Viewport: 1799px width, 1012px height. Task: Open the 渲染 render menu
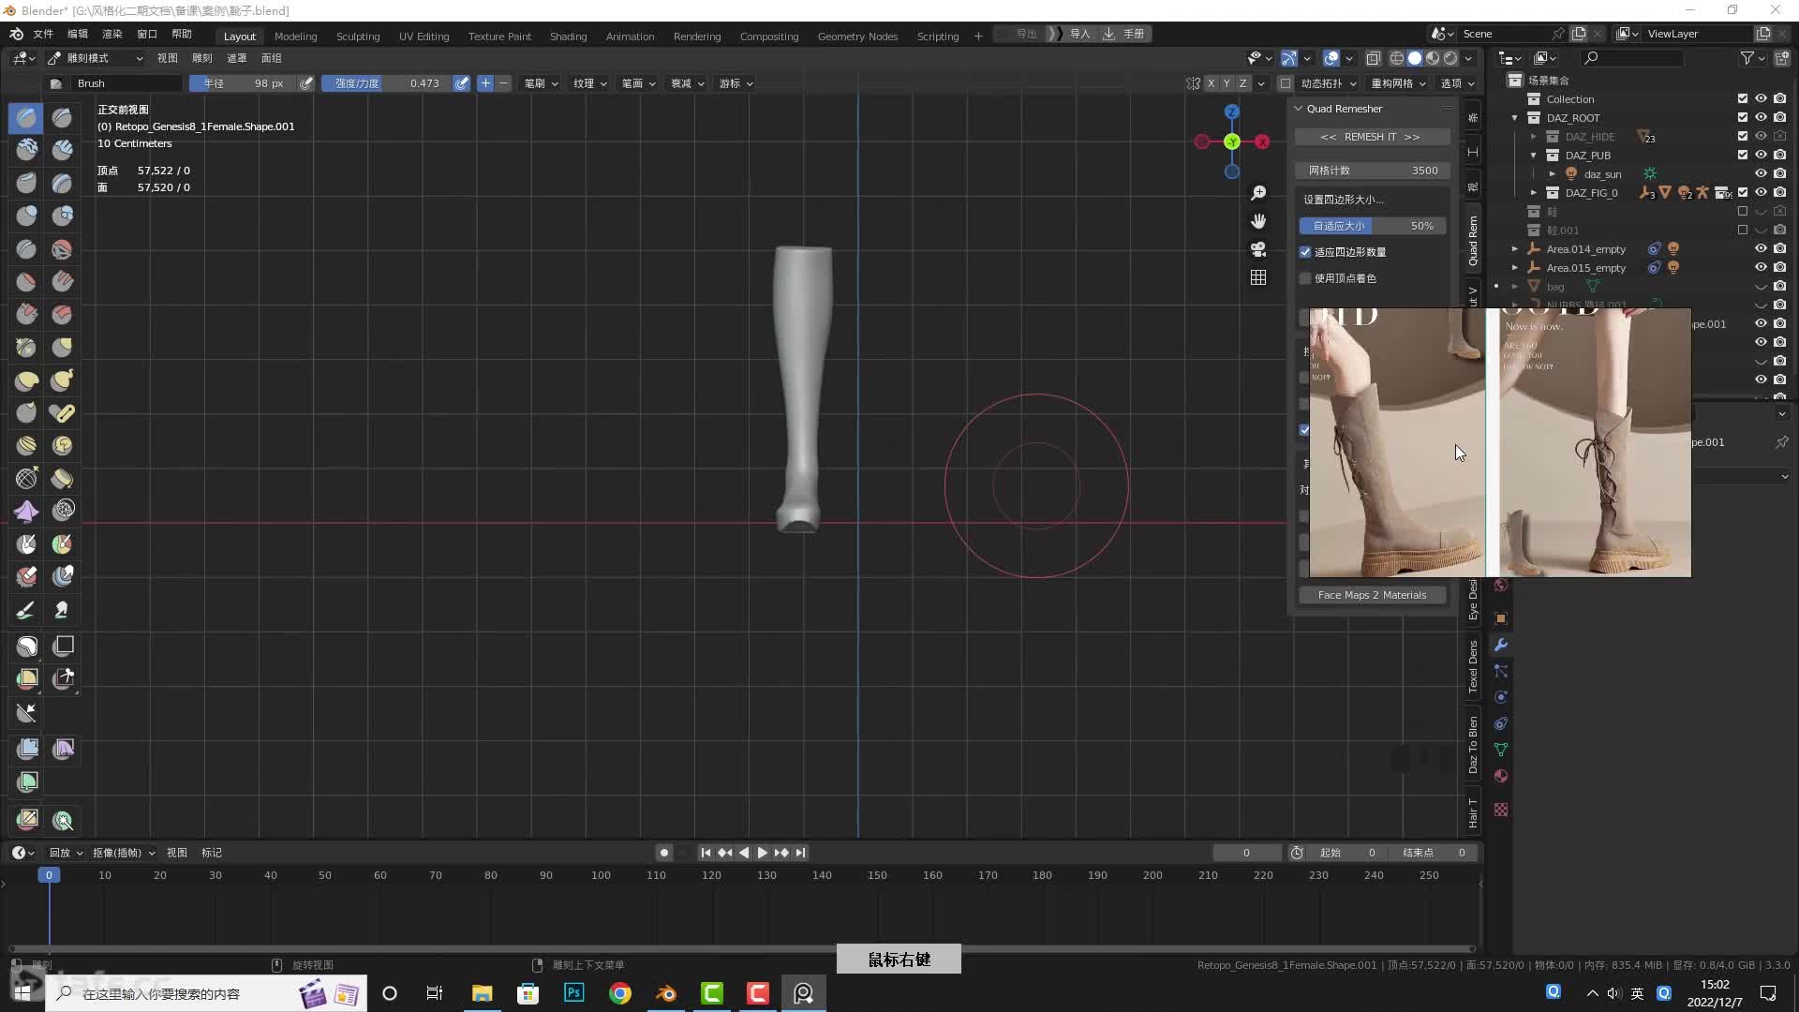(112, 34)
